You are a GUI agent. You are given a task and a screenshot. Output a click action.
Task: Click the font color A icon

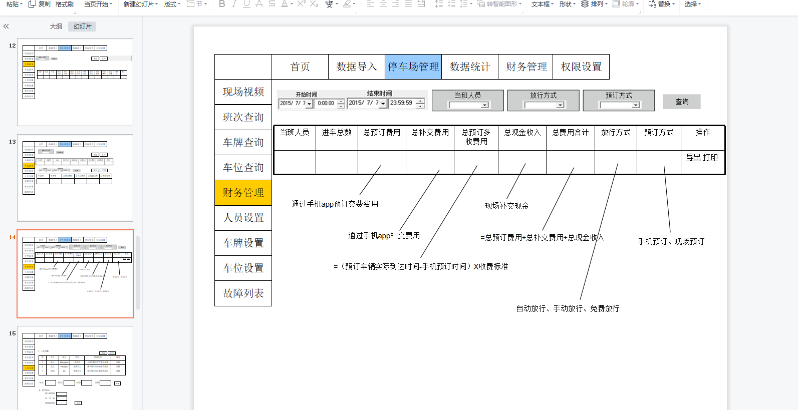click(284, 4)
